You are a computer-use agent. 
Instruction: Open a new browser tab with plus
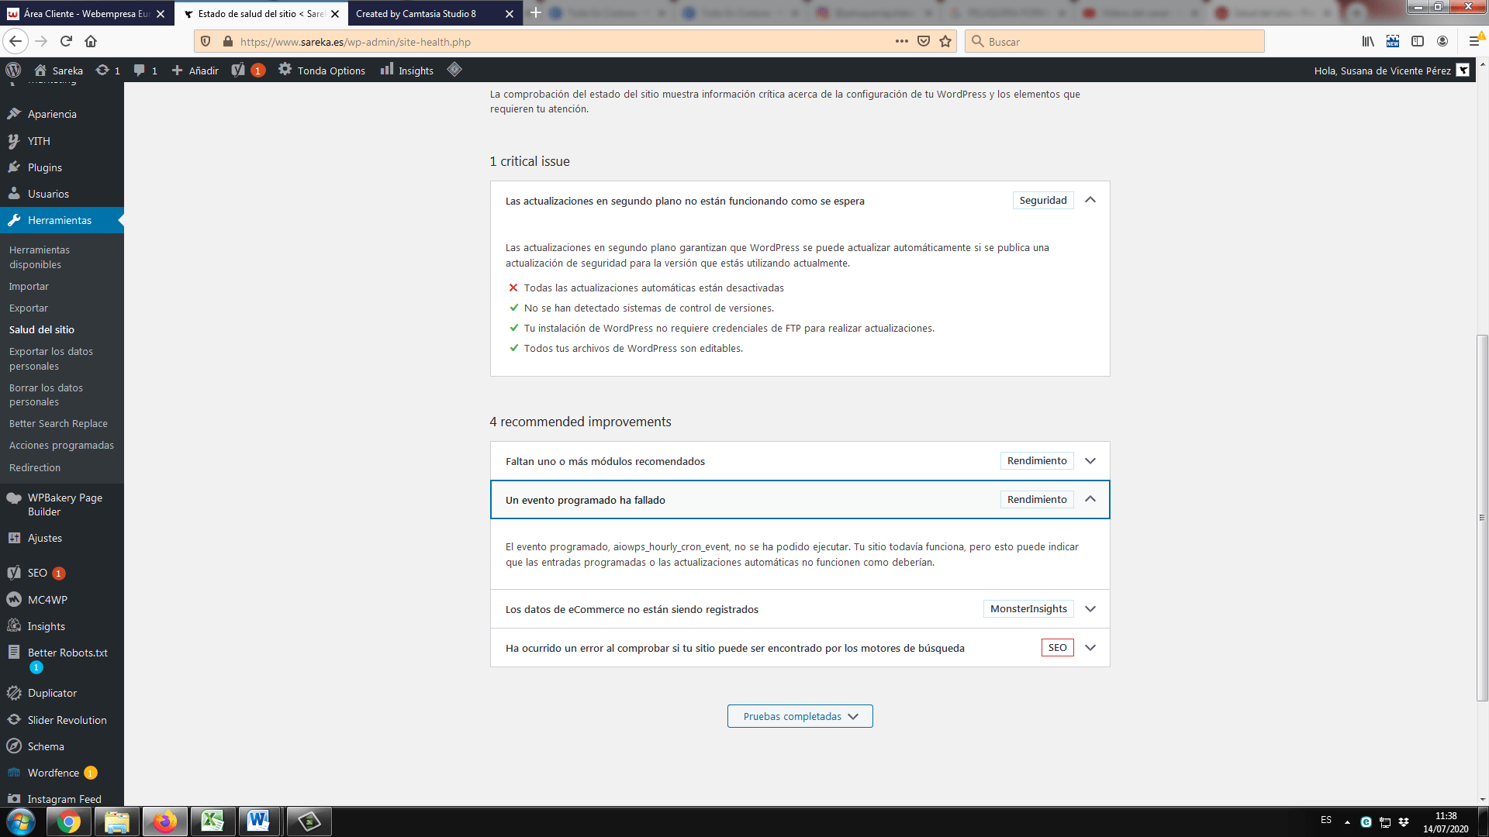point(536,13)
